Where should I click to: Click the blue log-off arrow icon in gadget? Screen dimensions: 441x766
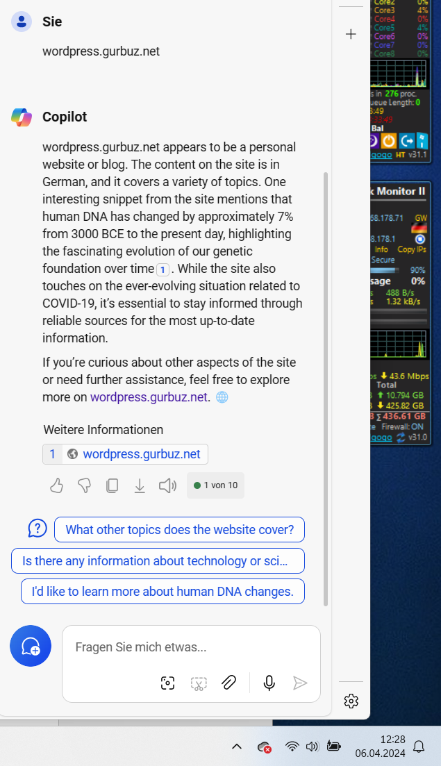[407, 141]
